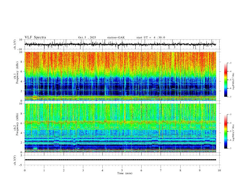Click time axis tick label "0"
Image resolution: width=247 pixels, height=191 pixels.
pos(25,170)
